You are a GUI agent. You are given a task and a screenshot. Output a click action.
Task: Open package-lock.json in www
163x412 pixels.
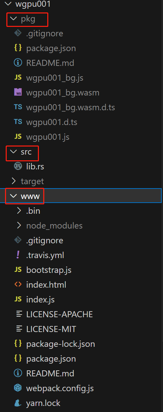coord(60,344)
